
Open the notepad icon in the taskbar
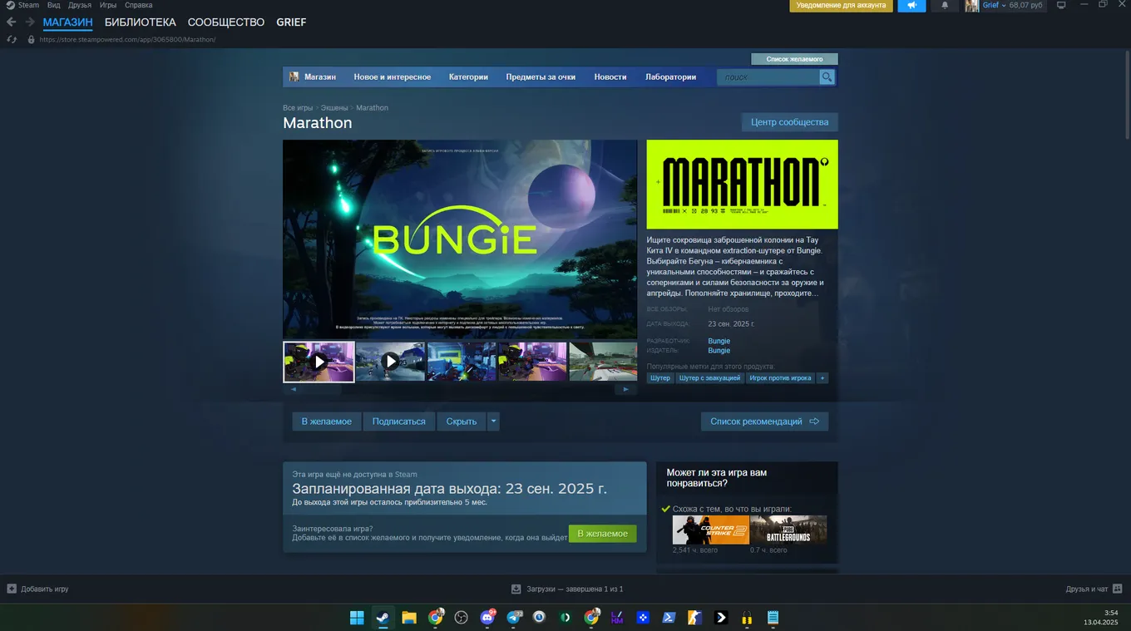(x=773, y=618)
